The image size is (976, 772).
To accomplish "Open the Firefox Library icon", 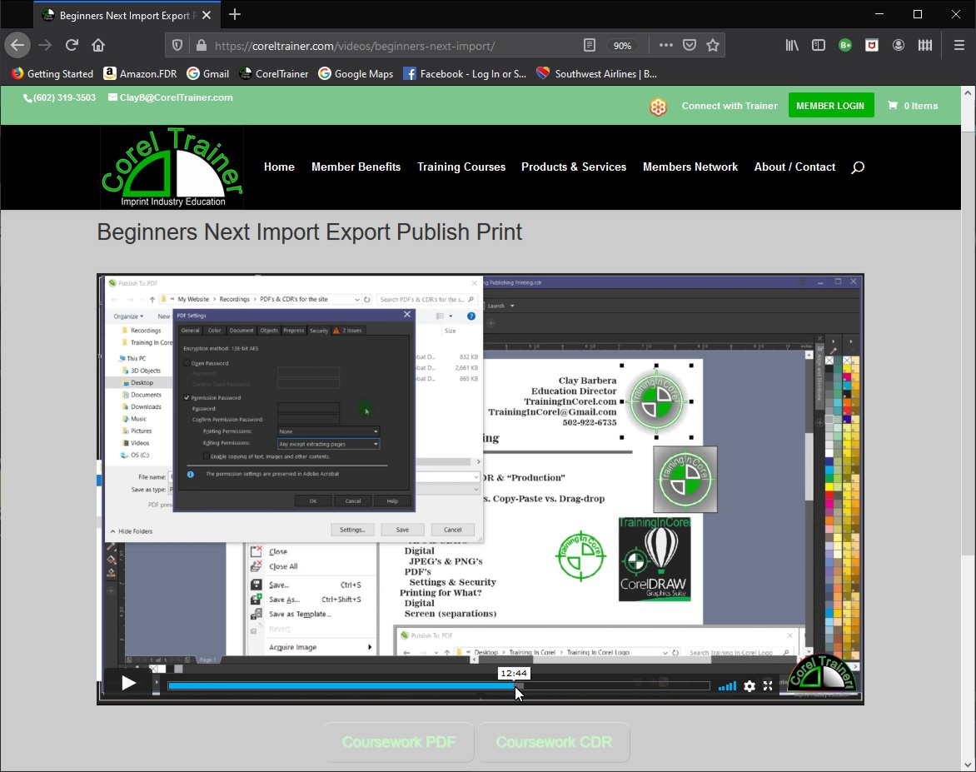I will (x=792, y=46).
